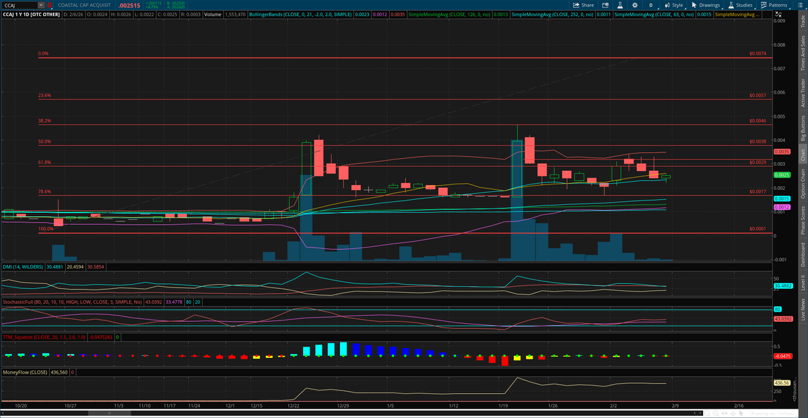Select the 100.0% Fibonacci level label

coord(46,229)
